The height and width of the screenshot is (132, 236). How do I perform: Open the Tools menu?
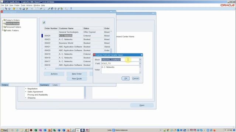[23, 5]
